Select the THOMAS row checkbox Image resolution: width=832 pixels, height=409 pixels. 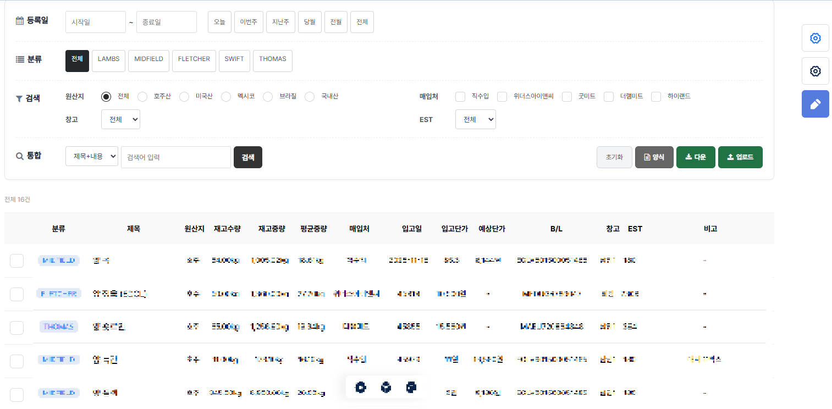pyautogui.click(x=16, y=328)
